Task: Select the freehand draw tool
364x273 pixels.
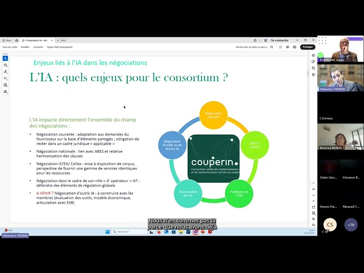Action: pos(5,78)
